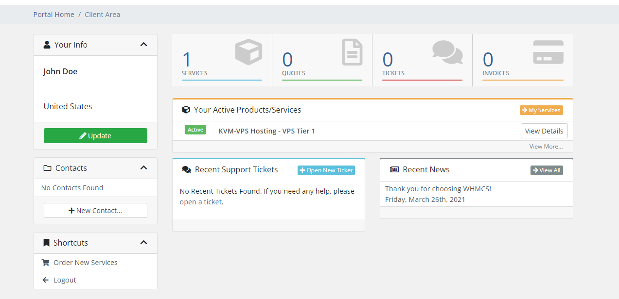Image resolution: width=619 pixels, height=299 pixels.
Task: Collapse the Your Info panel
Action: coord(143,45)
